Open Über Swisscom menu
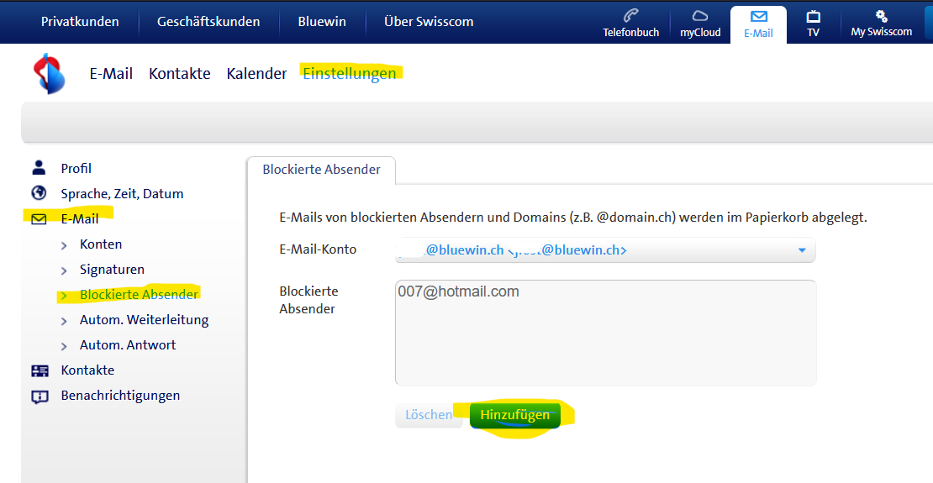 click(x=429, y=21)
